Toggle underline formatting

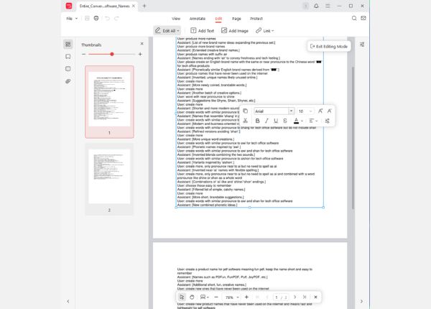click(x=276, y=121)
